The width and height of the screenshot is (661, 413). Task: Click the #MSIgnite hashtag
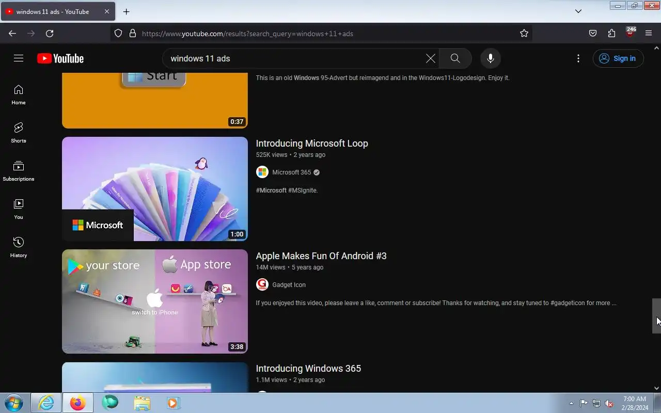pyautogui.click(x=303, y=190)
